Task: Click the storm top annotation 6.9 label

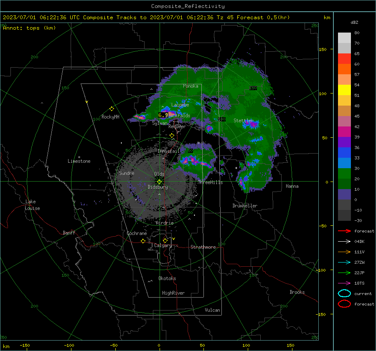Action: point(163,115)
